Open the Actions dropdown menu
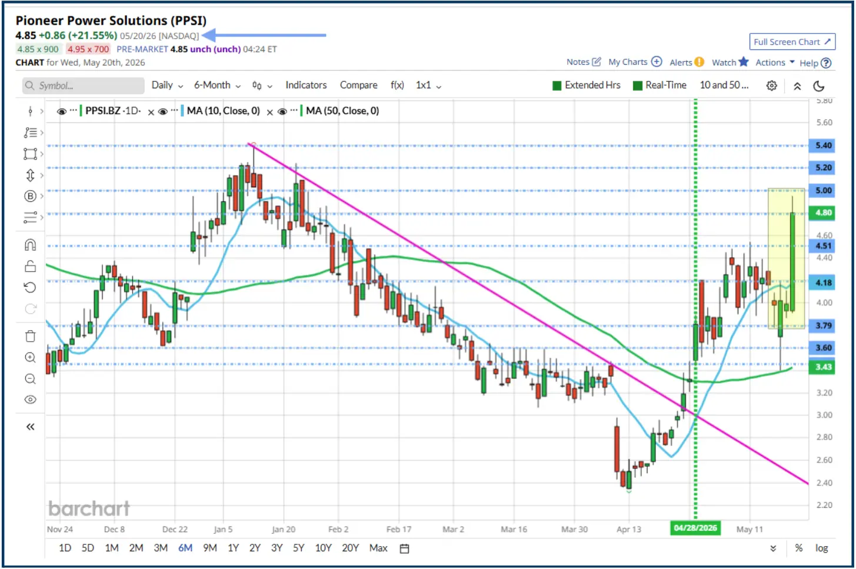This screenshot has height=569, width=856. (775, 62)
